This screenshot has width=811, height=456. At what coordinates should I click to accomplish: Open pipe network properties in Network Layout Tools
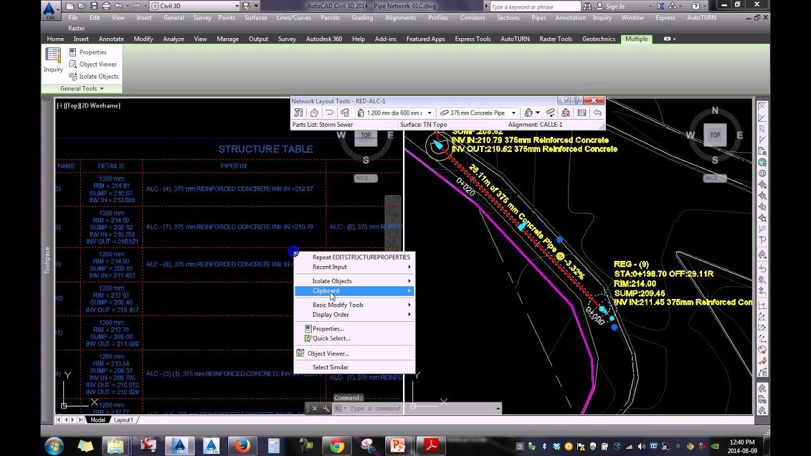(298, 113)
